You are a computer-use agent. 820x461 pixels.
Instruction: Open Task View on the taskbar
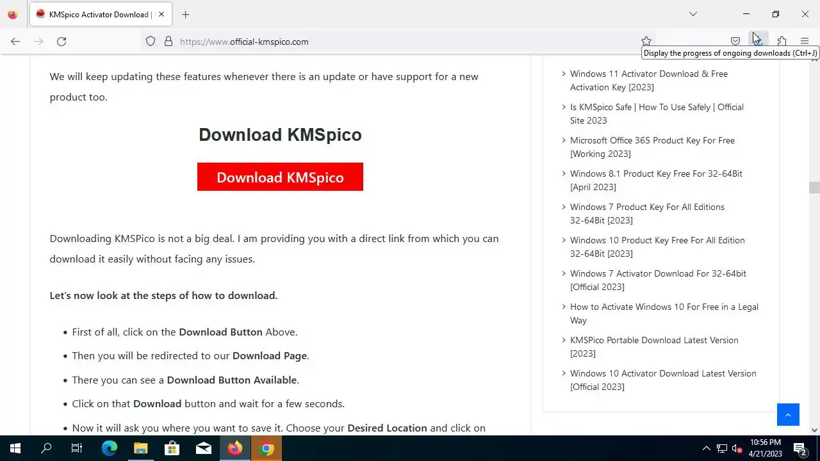[77, 448]
